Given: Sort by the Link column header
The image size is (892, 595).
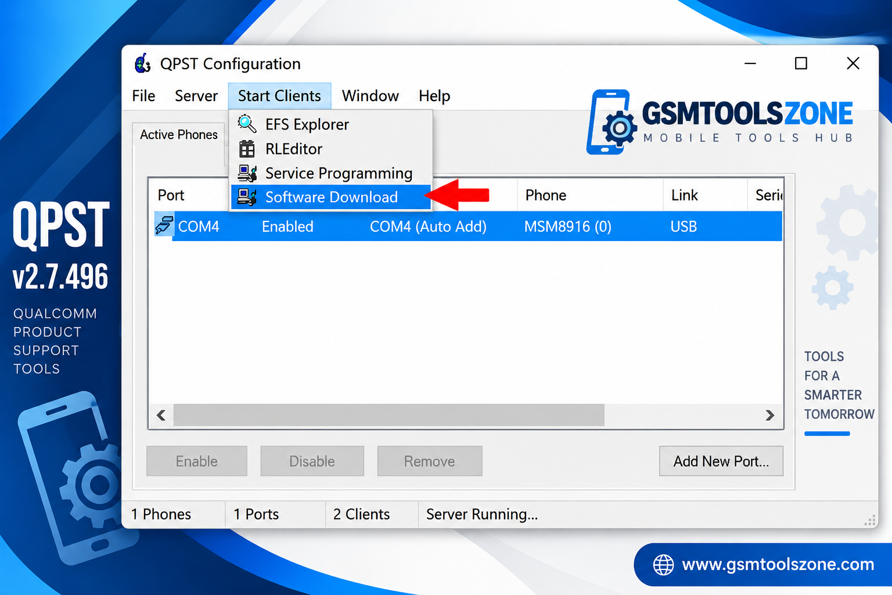Looking at the screenshot, I should click(x=705, y=195).
